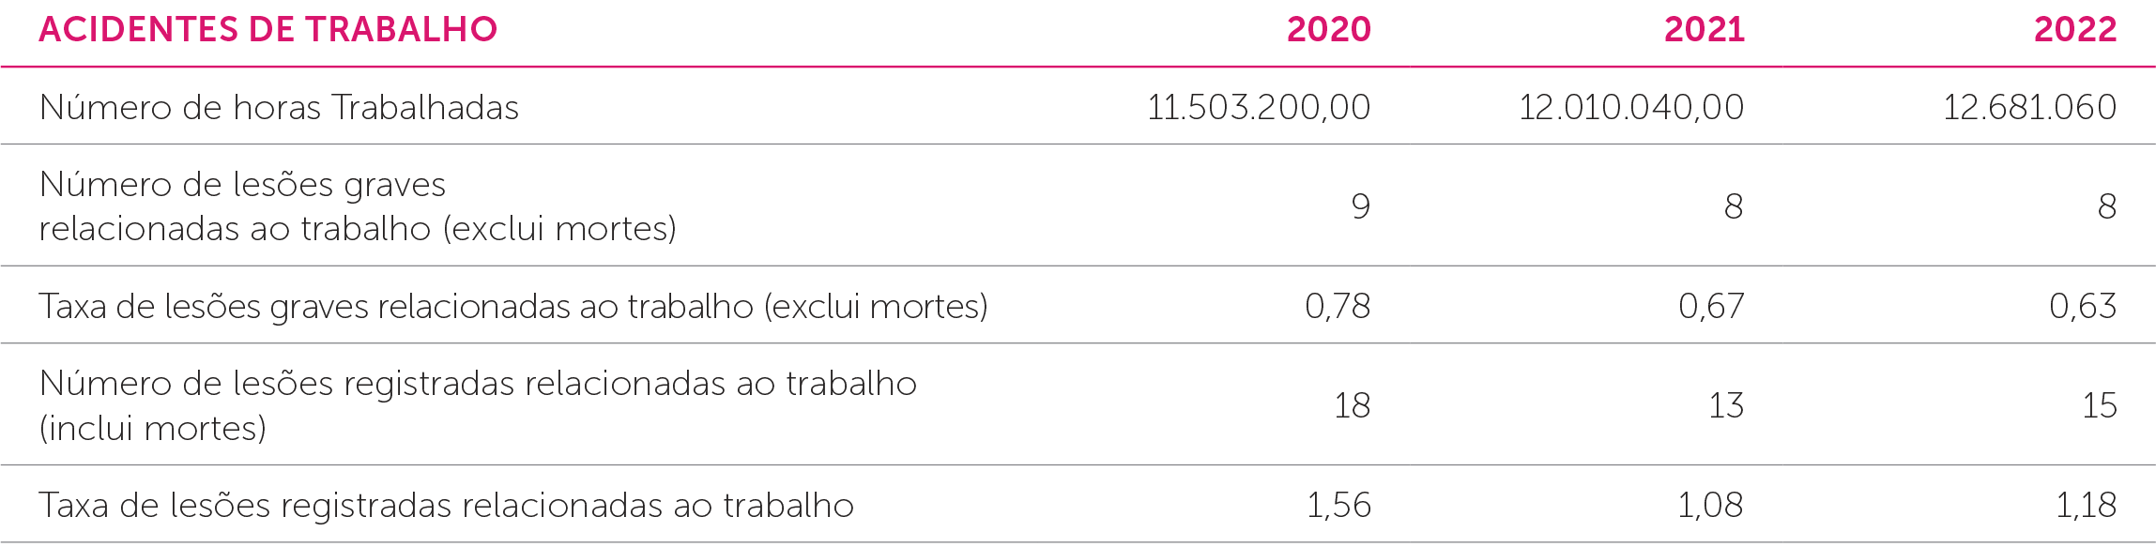This screenshot has width=2156, height=547.
Task: Click the Número de lesões graves row label
Action: click(x=357, y=206)
